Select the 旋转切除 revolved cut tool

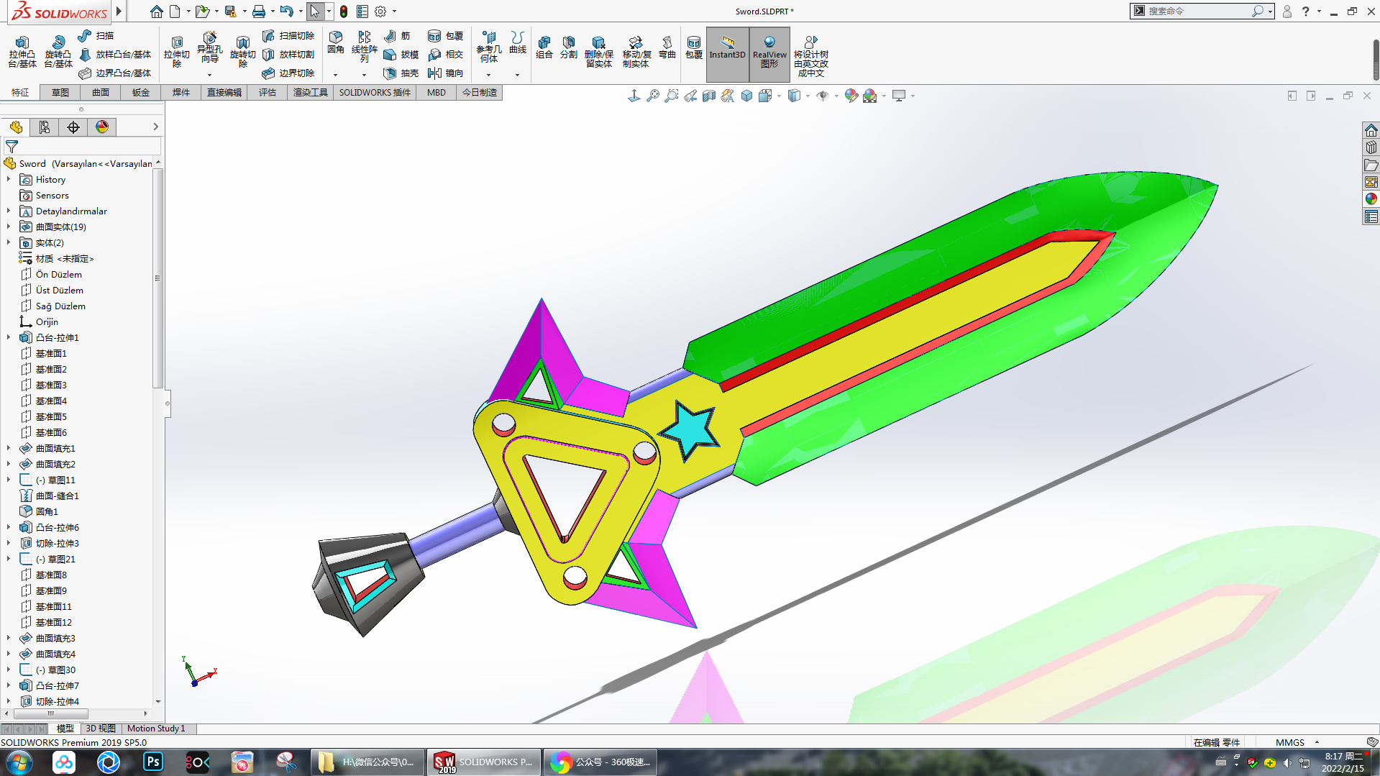pos(242,52)
